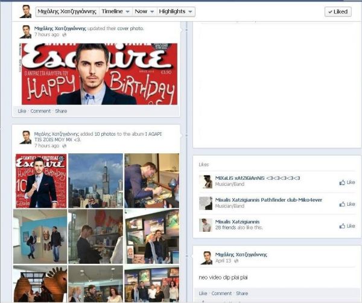
Task: Open the wooden horse sculpture photo
Action: point(40,284)
